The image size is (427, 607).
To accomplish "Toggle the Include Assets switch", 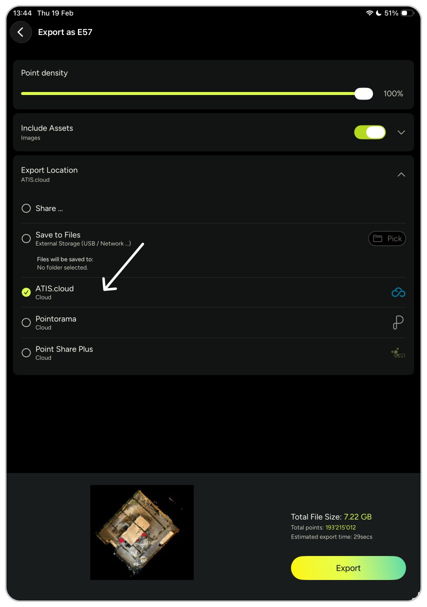I will click(370, 132).
